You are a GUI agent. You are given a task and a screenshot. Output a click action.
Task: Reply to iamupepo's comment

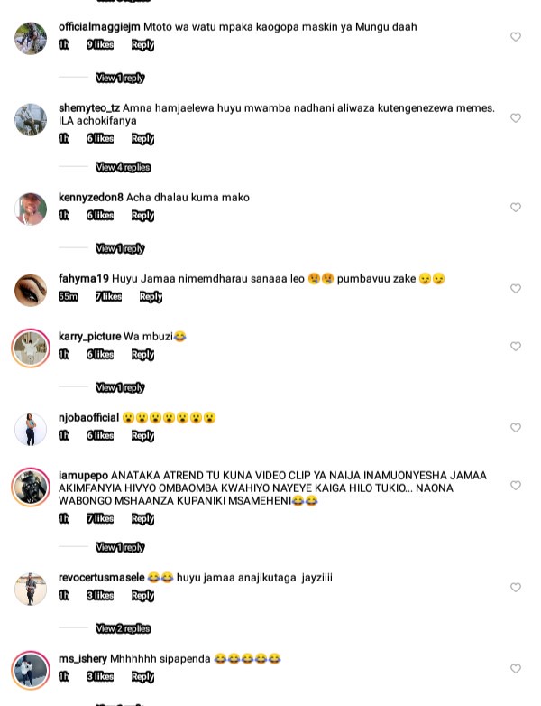click(x=142, y=519)
